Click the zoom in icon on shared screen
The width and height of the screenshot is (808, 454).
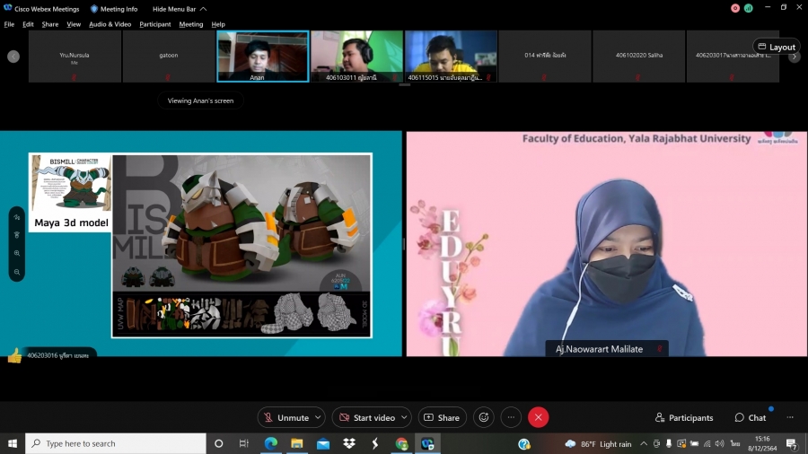click(x=17, y=253)
